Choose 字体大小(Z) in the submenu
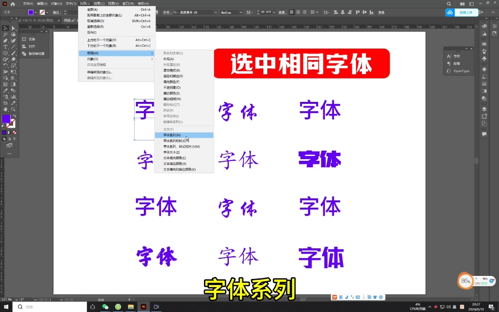Screen dimensions: 499x312 (184, 152)
